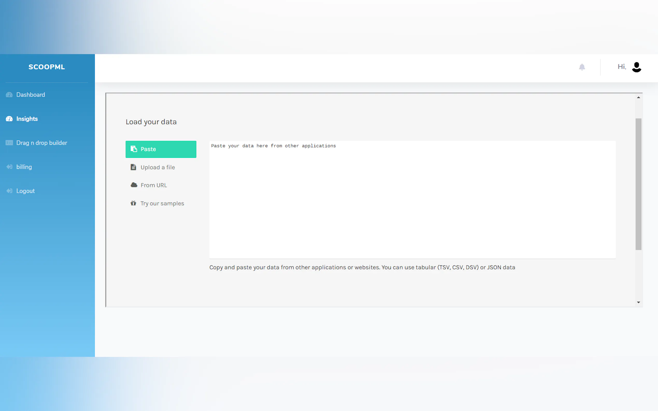
Task: Switch to the From URL tab
Action: pyautogui.click(x=154, y=185)
